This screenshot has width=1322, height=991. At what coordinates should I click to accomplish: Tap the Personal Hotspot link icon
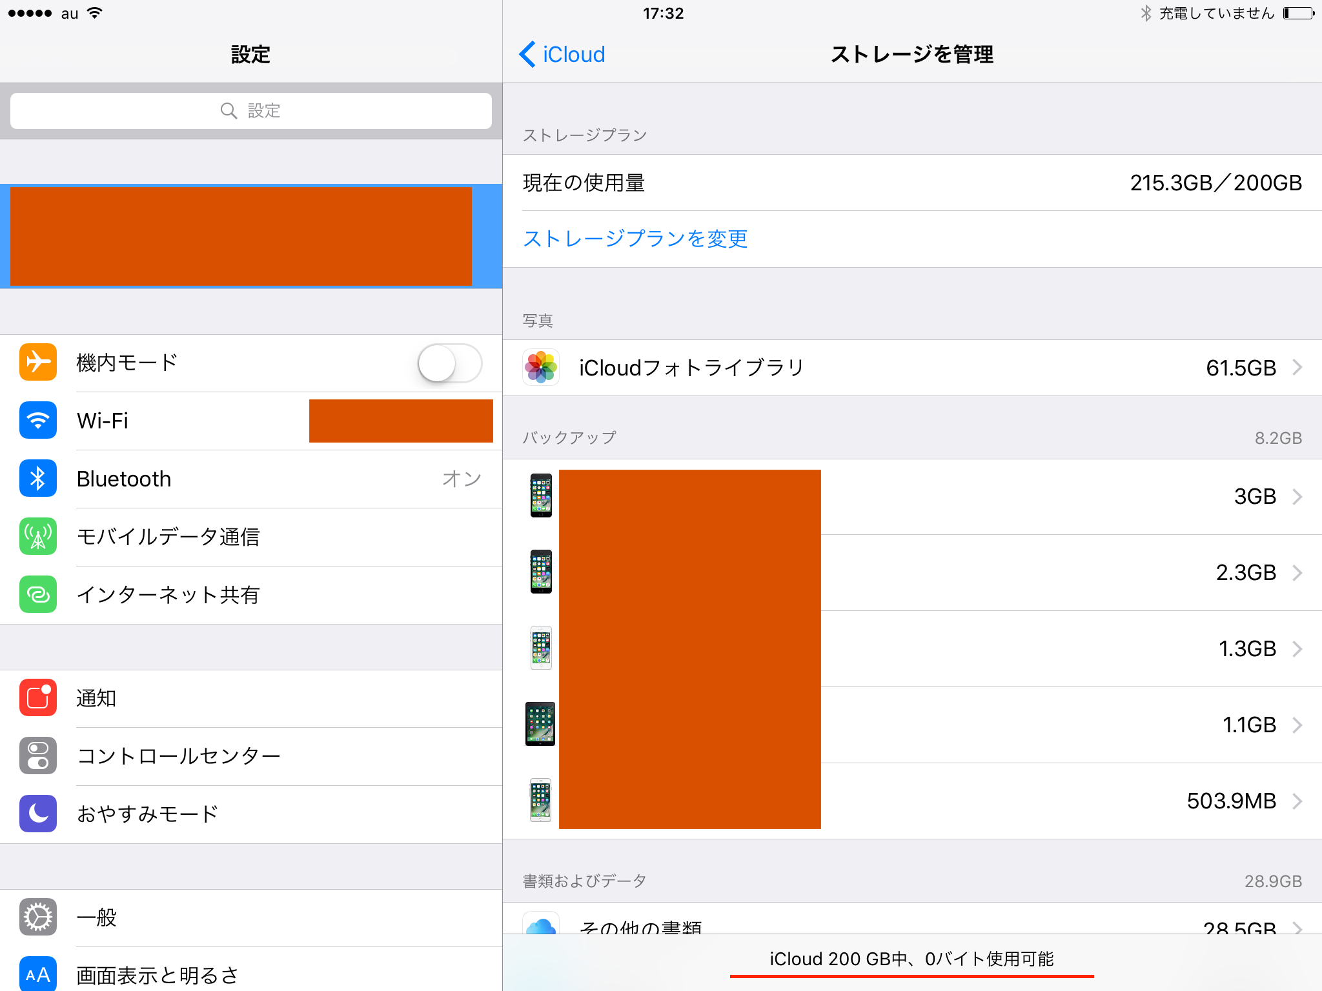38,595
